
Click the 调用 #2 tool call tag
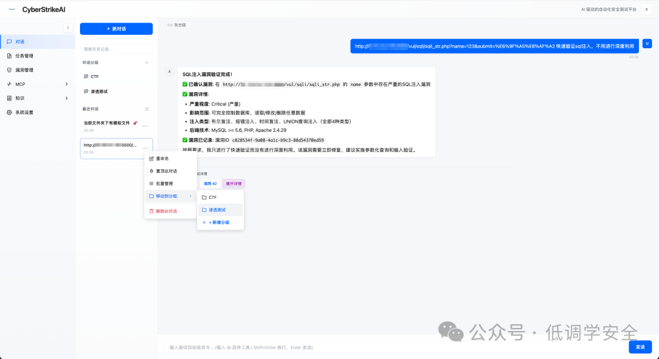(210, 184)
